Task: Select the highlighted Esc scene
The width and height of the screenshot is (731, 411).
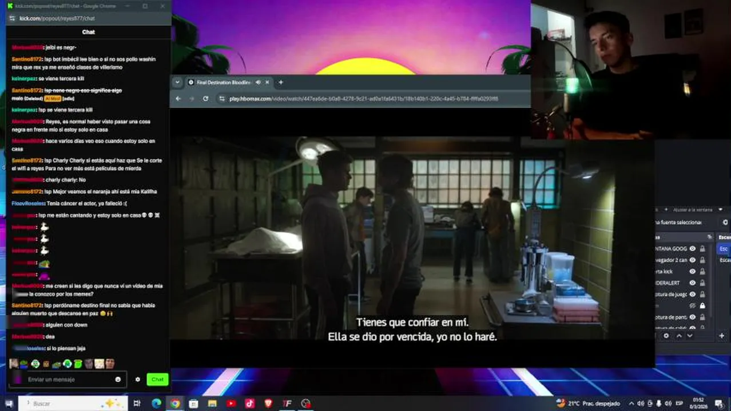Action: point(724,249)
